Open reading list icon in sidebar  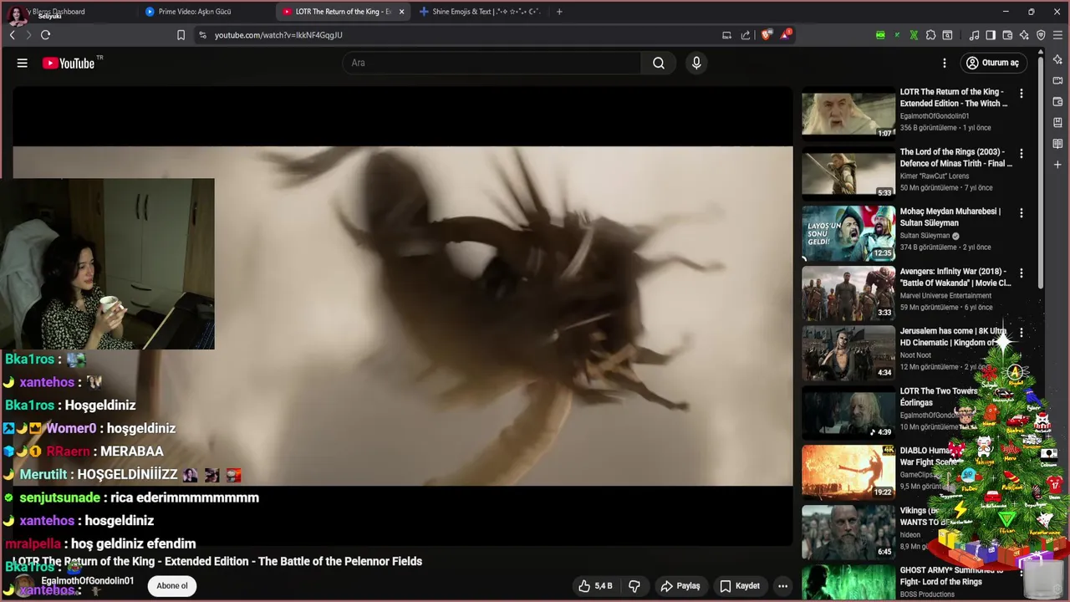click(1057, 144)
